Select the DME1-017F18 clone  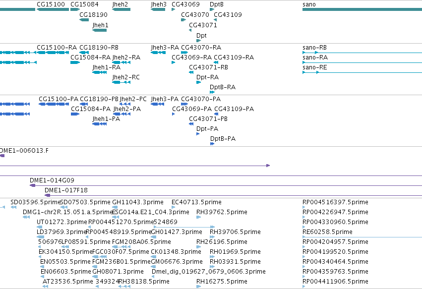point(234,196)
